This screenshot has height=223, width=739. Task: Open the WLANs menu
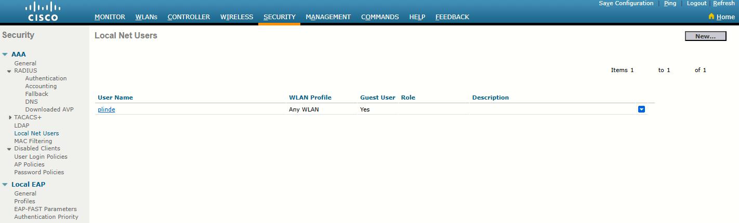click(x=146, y=17)
